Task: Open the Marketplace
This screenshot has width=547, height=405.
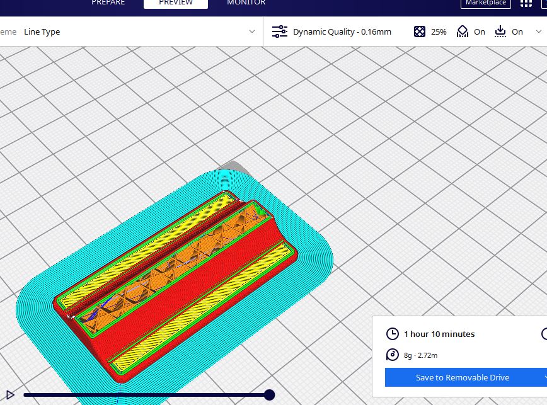Action: 486,3
